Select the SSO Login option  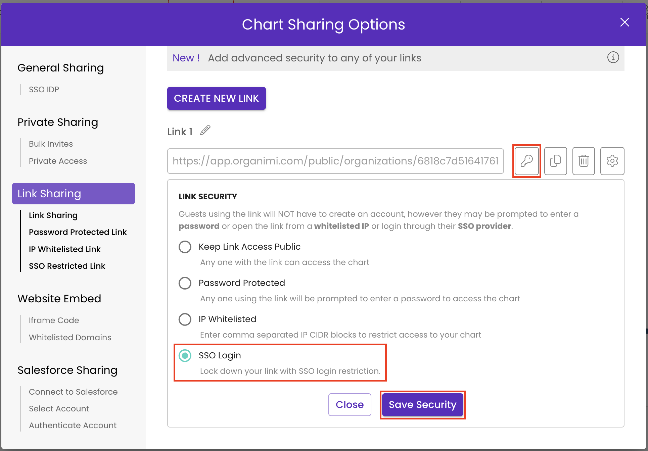[x=185, y=355]
